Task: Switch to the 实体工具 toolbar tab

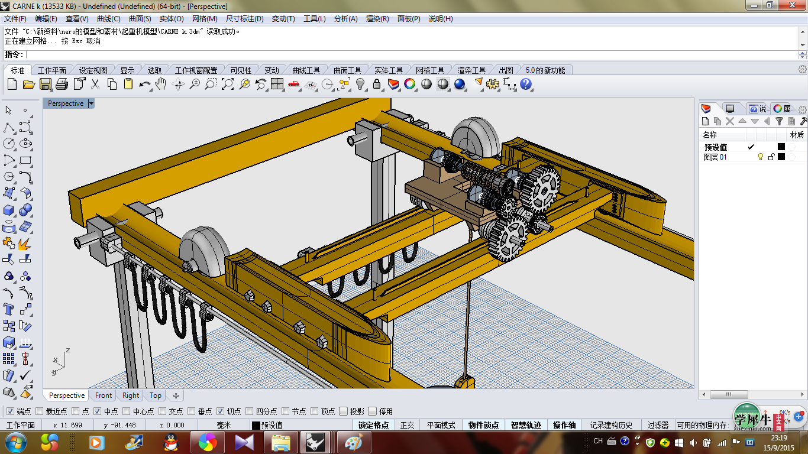Action: click(389, 70)
